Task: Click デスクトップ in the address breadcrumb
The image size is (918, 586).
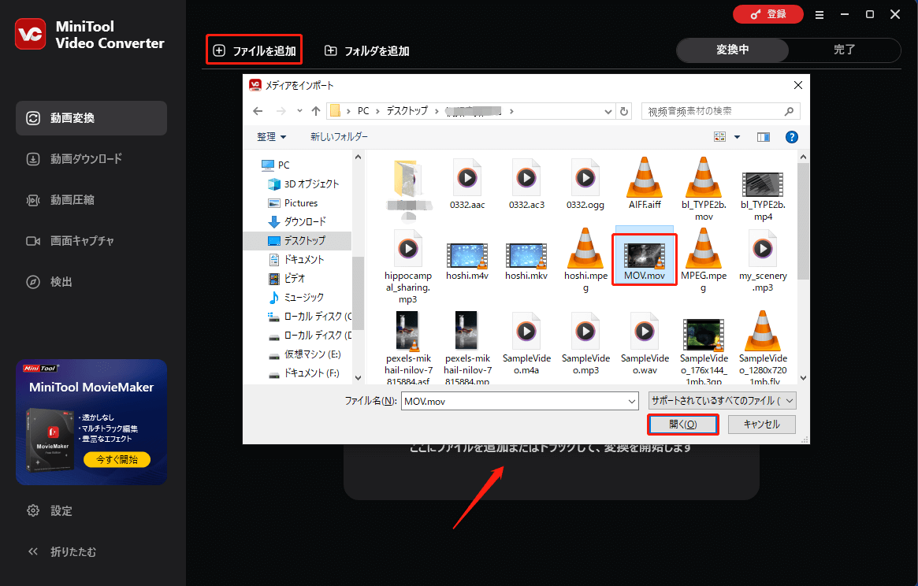Action: pos(407,111)
